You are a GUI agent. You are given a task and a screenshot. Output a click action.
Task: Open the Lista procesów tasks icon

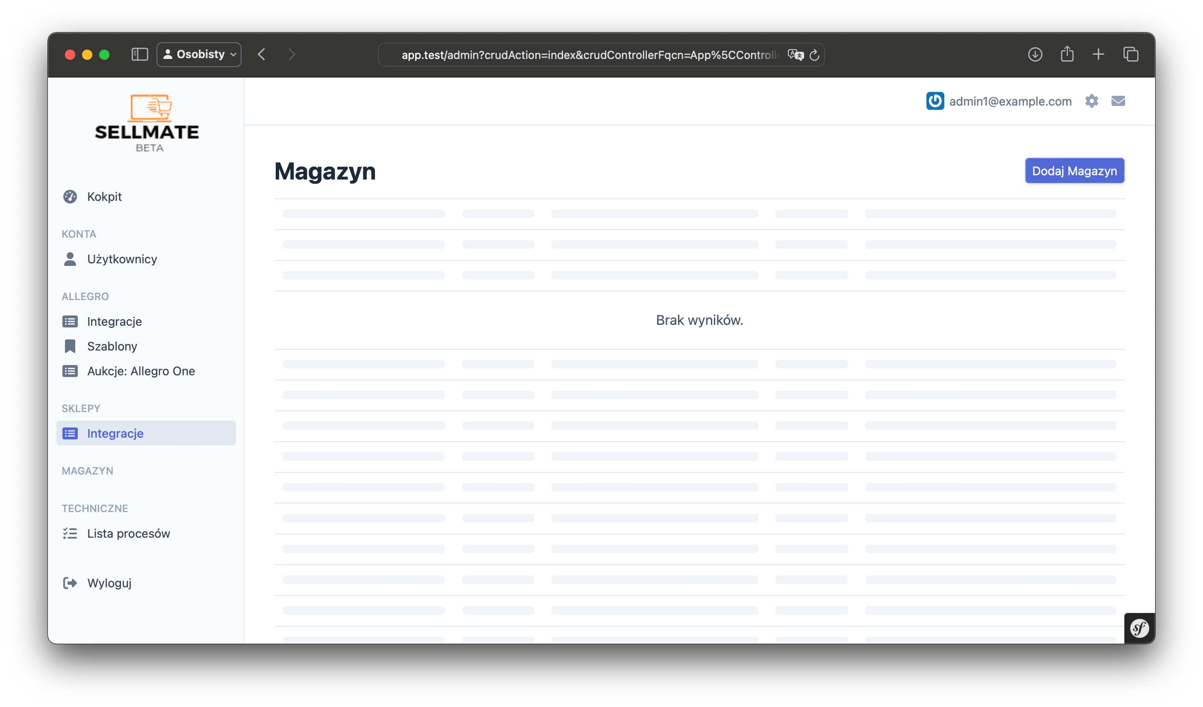click(x=70, y=534)
